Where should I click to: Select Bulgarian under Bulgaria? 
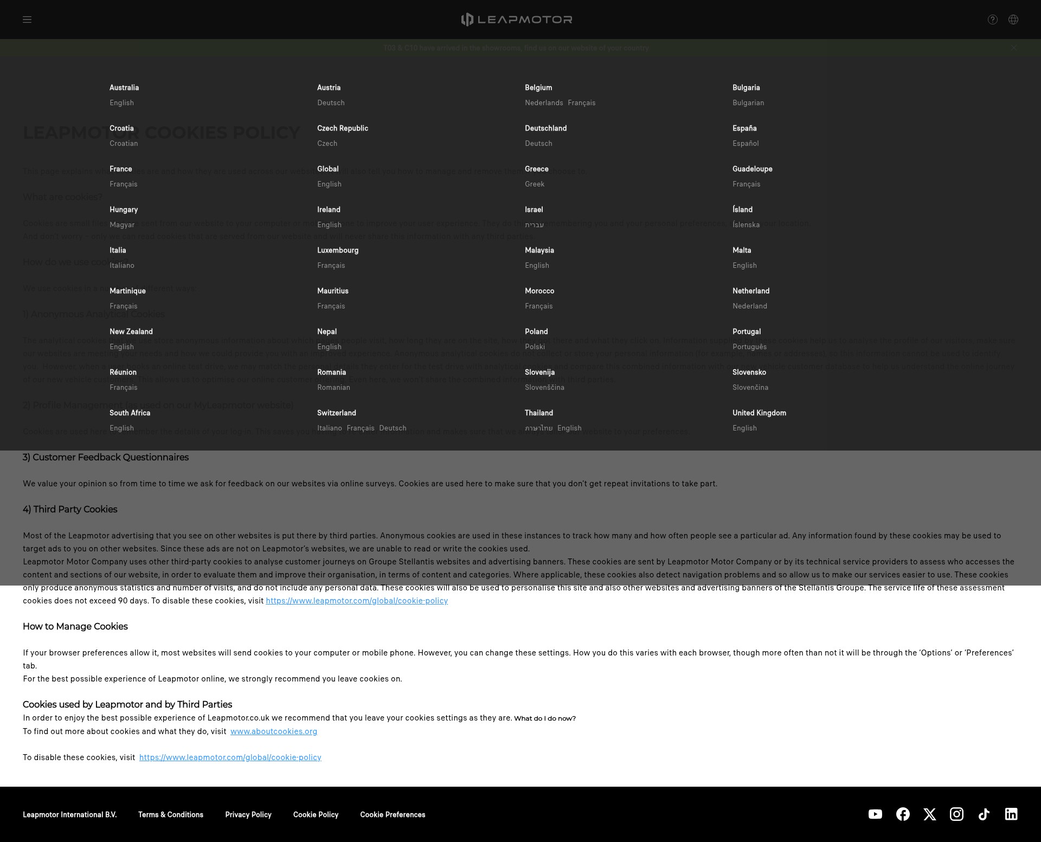pyautogui.click(x=748, y=102)
